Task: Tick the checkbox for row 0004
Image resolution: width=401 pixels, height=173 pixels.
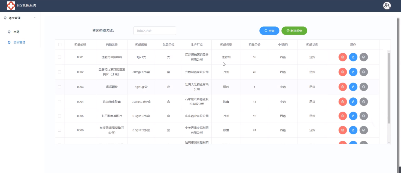Action: pos(60,102)
